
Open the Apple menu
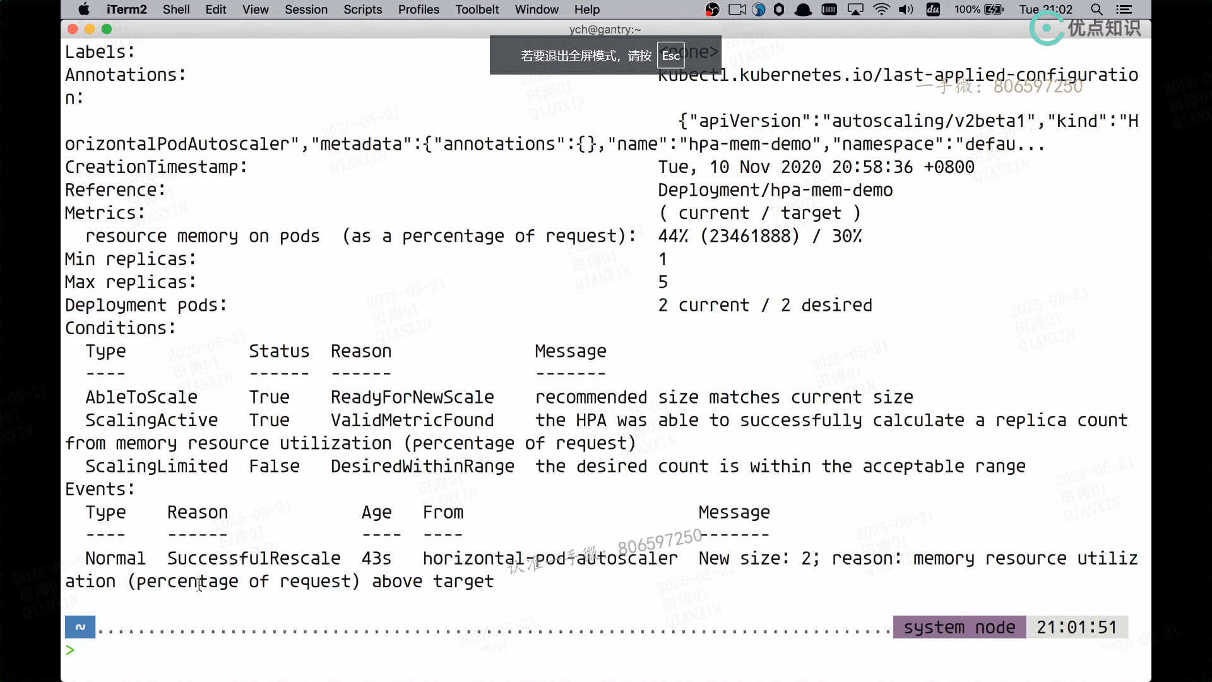coord(83,9)
